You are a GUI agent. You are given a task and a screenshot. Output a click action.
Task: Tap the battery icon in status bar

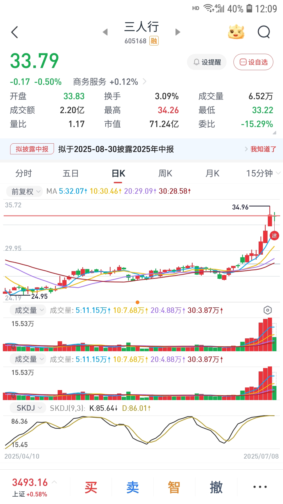click(x=249, y=8)
